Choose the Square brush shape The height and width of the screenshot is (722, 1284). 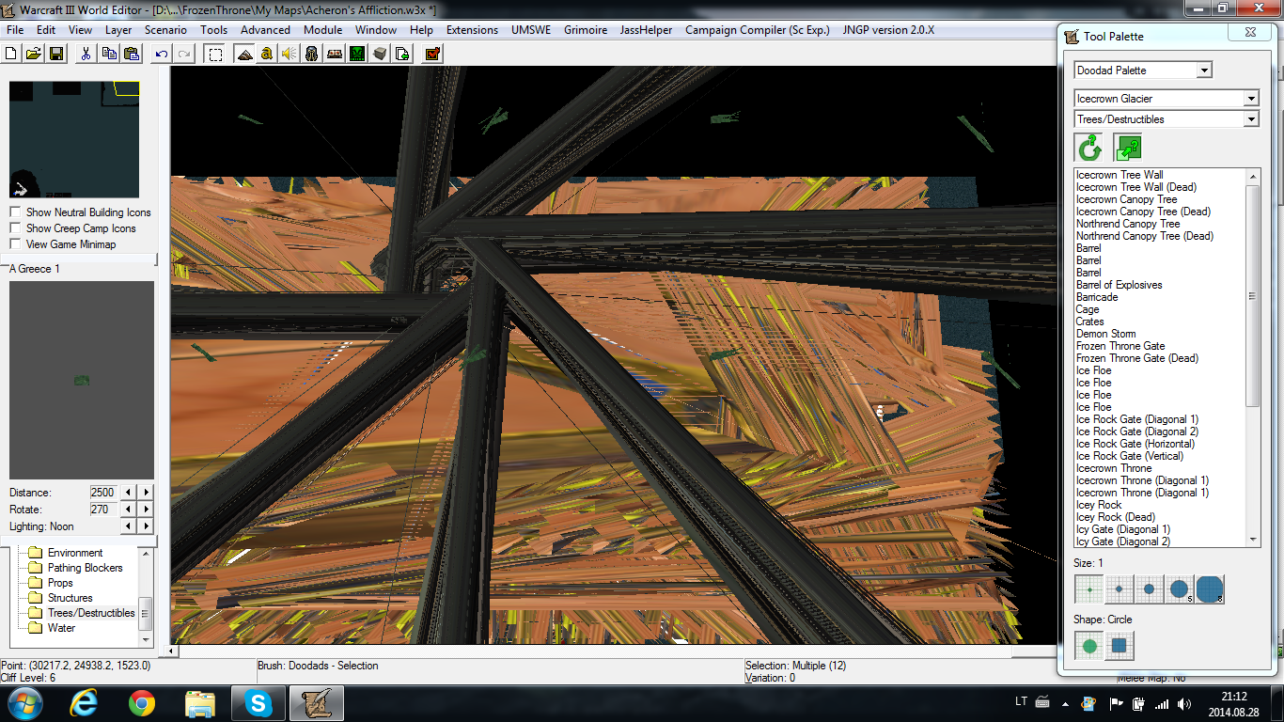pyautogui.click(x=1119, y=646)
